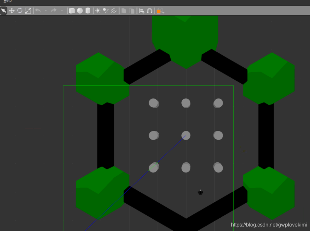The image size is (310, 231).
Task: Toggle the snap magnet tool
Action: tap(150, 11)
